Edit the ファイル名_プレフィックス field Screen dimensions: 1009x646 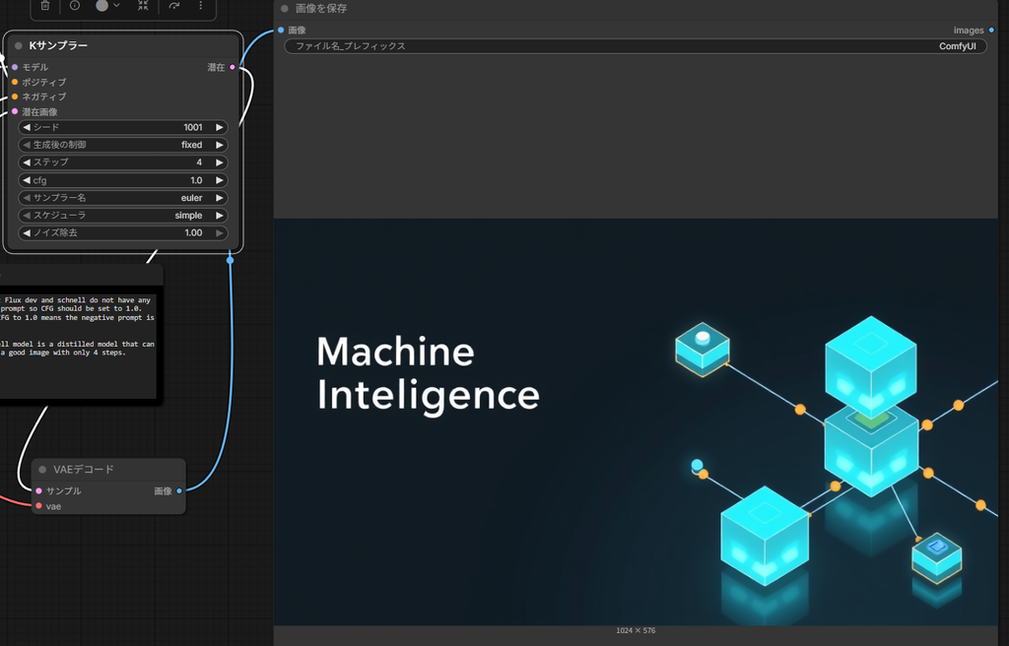click(636, 46)
